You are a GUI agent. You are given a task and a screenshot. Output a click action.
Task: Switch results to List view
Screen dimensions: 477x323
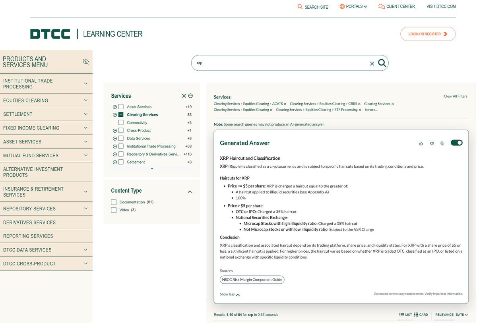(405, 315)
